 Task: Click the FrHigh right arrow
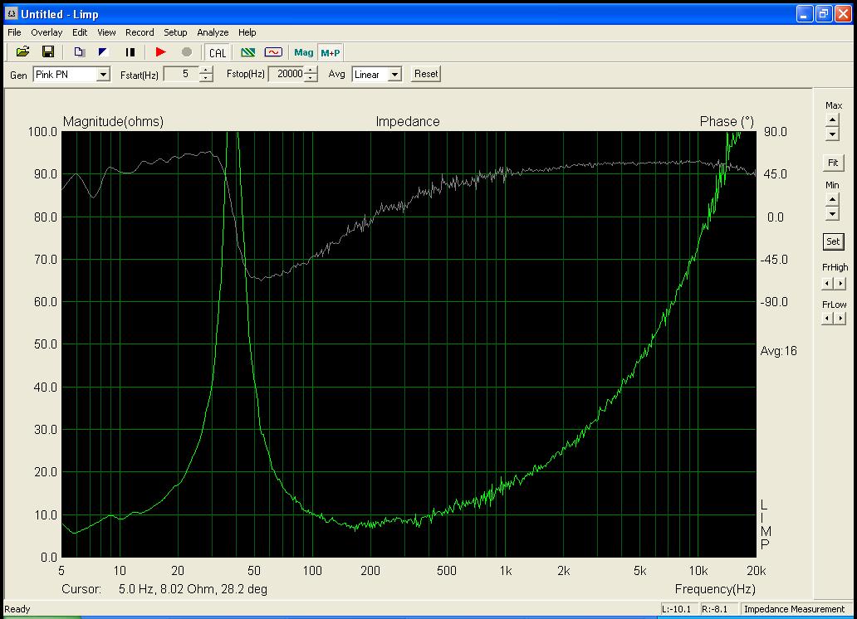tap(840, 283)
